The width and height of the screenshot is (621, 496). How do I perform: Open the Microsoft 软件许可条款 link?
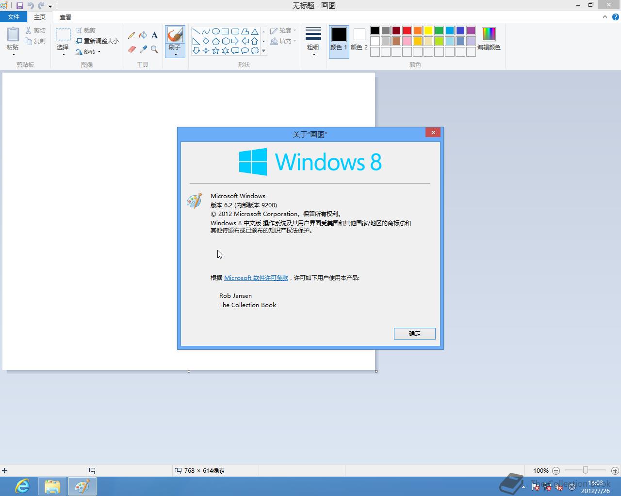pyautogui.click(x=256, y=278)
